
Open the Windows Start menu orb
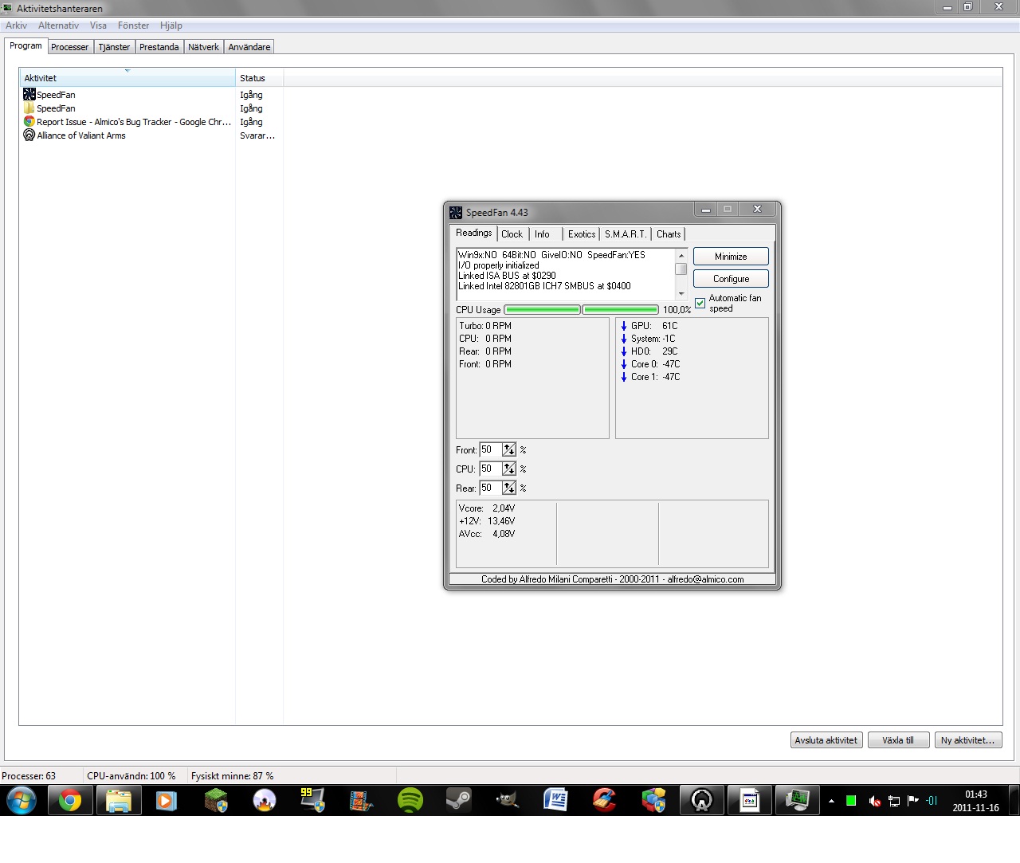22,800
